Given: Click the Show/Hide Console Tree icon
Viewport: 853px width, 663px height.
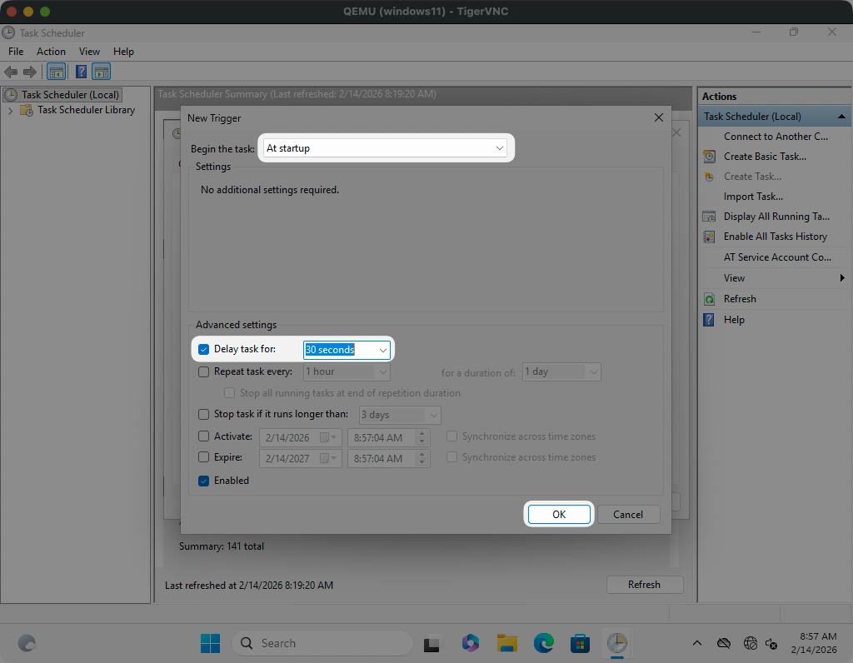Looking at the screenshot, I should pos(57,72).
